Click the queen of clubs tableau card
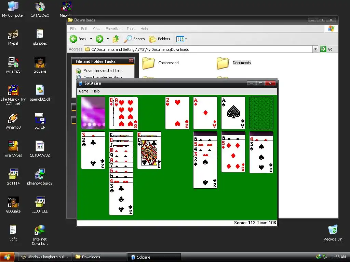 149,153
